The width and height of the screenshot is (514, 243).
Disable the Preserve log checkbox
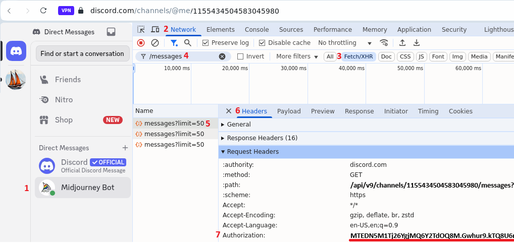point(205,43)
